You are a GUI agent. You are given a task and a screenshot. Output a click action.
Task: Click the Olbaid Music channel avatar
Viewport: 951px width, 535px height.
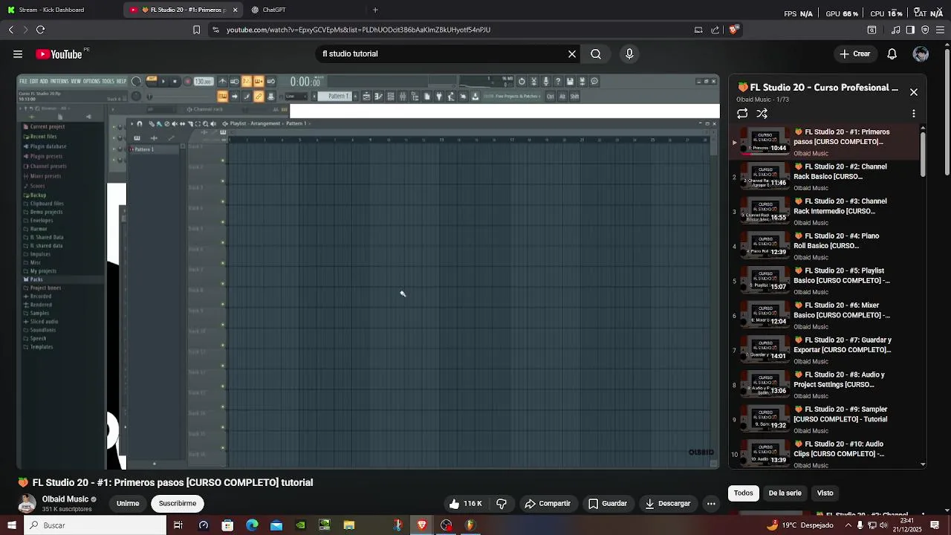[27, 503]
